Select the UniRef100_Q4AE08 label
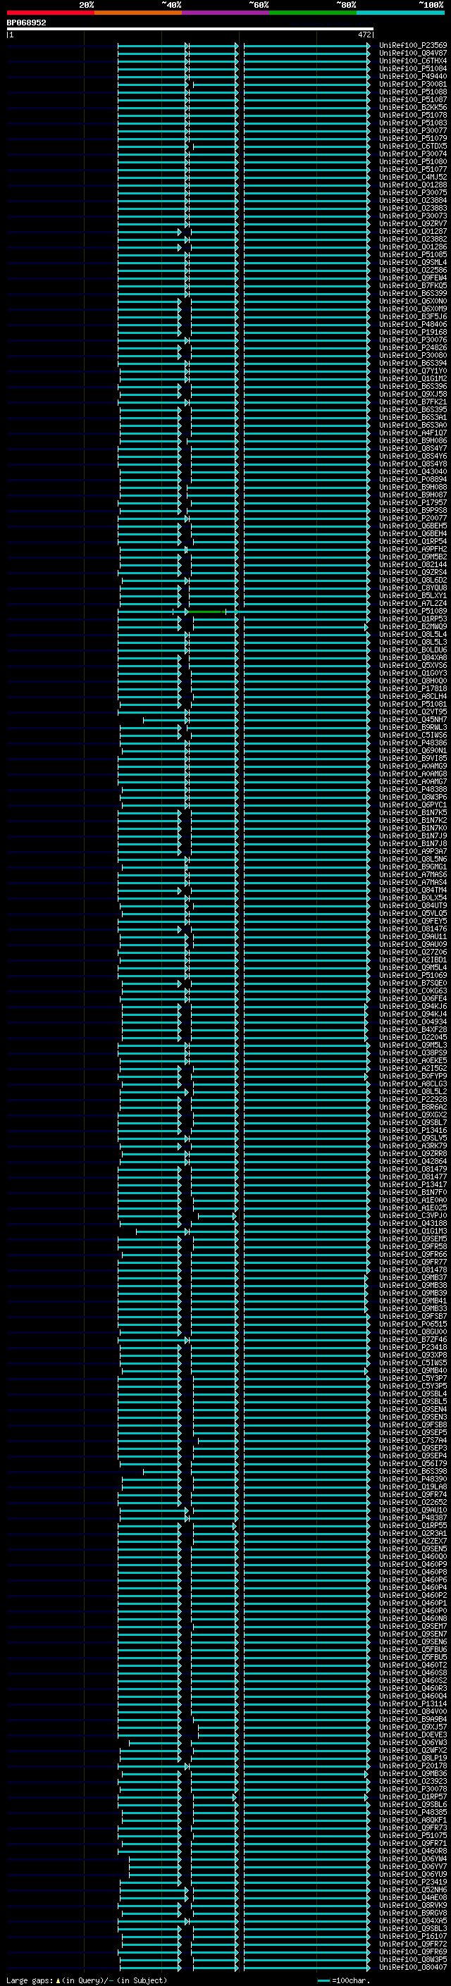The image size is (451, 1986). [413, 1897]
